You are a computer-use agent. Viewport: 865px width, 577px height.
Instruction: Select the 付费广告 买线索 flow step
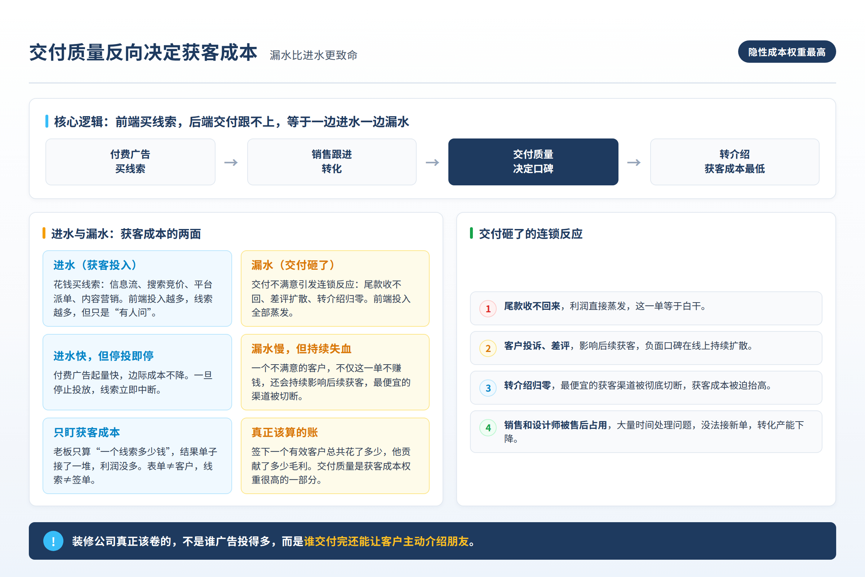pyautogui.click(x=130, y=162)
